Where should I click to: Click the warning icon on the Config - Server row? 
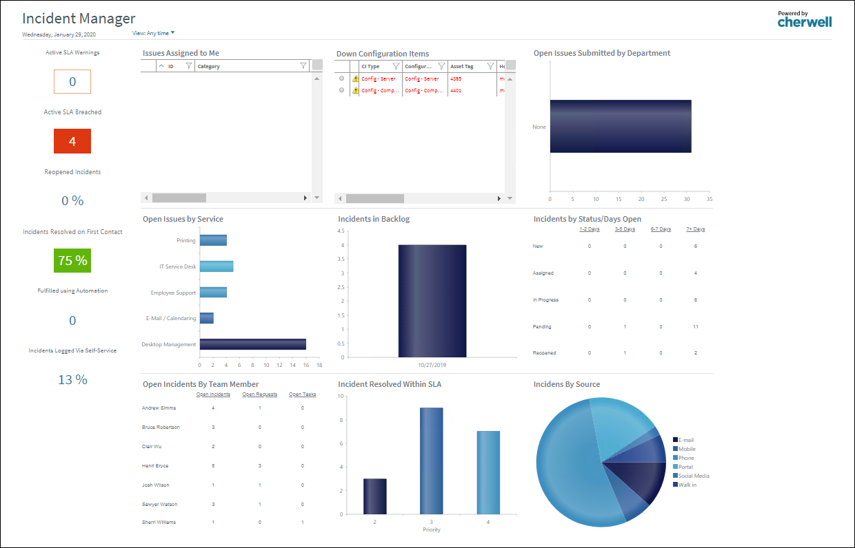tap(356, 78)
